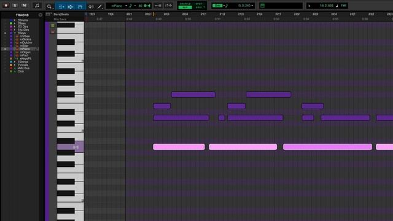This screenshot has height=221, width=393.
Task: Toggle show dot for Keys folder
Action: [x=5, y=33]
